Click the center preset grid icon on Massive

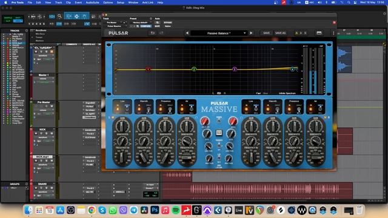(x=219, y=133)
